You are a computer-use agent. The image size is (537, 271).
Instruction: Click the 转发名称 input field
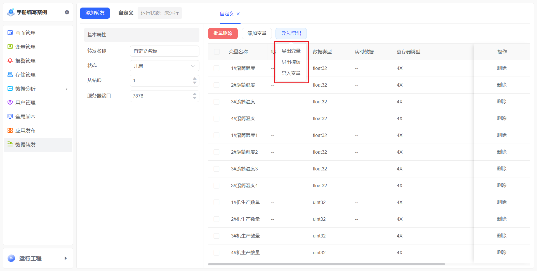pos(164,51)
